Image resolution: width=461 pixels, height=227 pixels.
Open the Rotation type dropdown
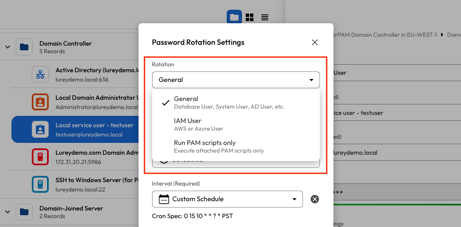[236, 80]
